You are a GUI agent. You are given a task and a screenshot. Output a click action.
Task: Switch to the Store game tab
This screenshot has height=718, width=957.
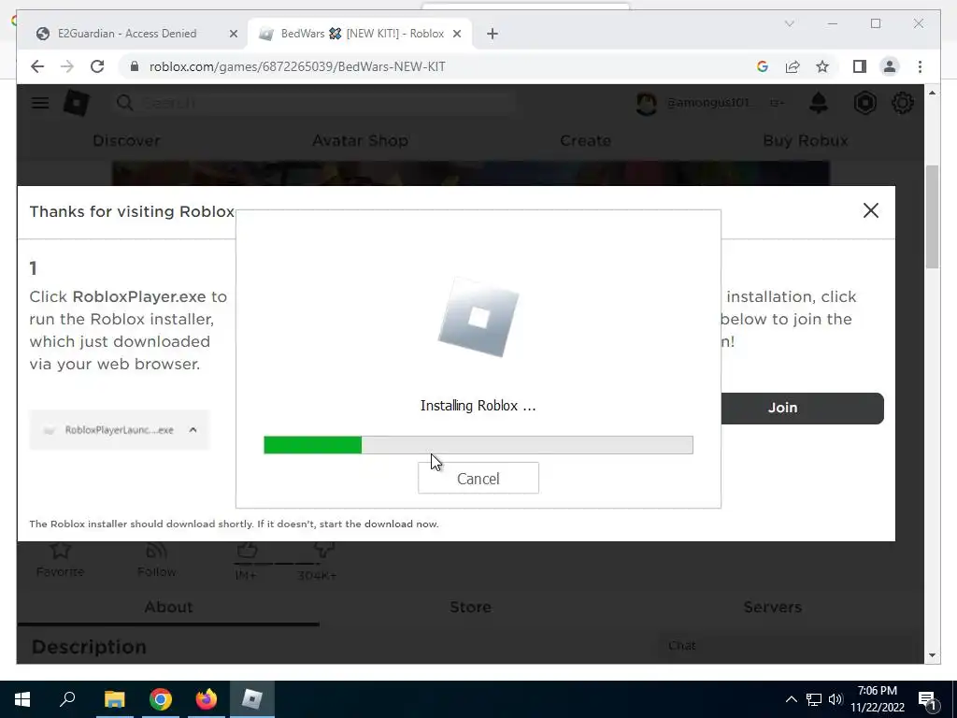pyautogui.click(x=471, y=607)
